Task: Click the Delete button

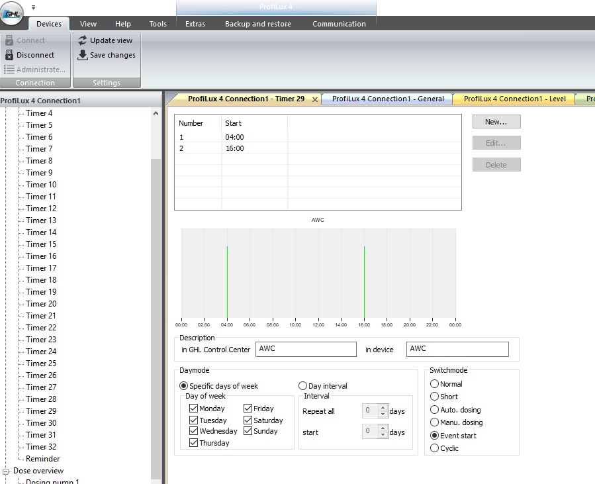Action: (x=496, y=165)
